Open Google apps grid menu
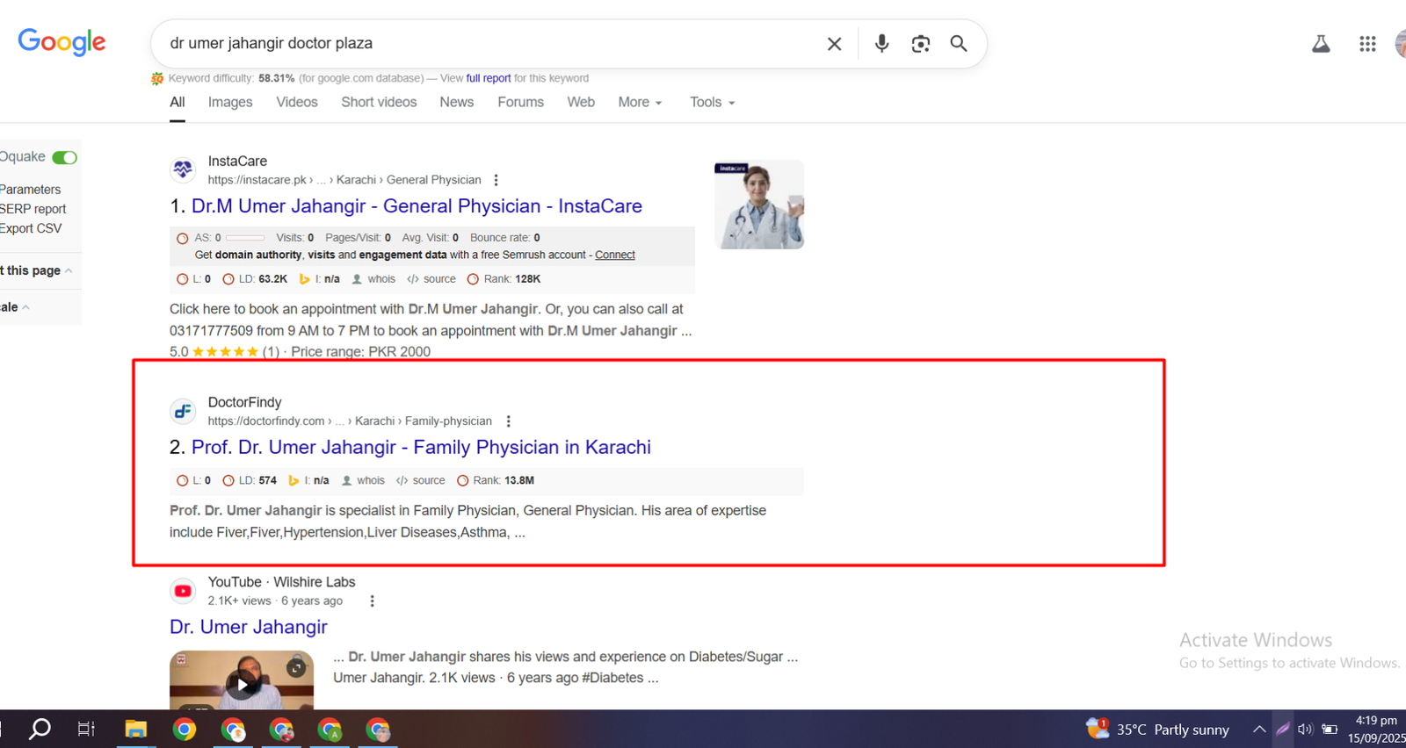Screen dimensions: 1406x748 pyautogui.click(x=1367, y=44)
